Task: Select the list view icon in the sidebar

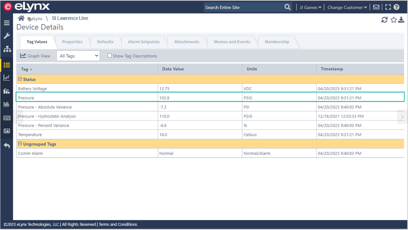Action: coord(7,65)
